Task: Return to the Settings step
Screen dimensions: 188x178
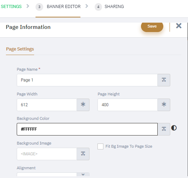Action: pyautogui.click(x=11, y=7)
